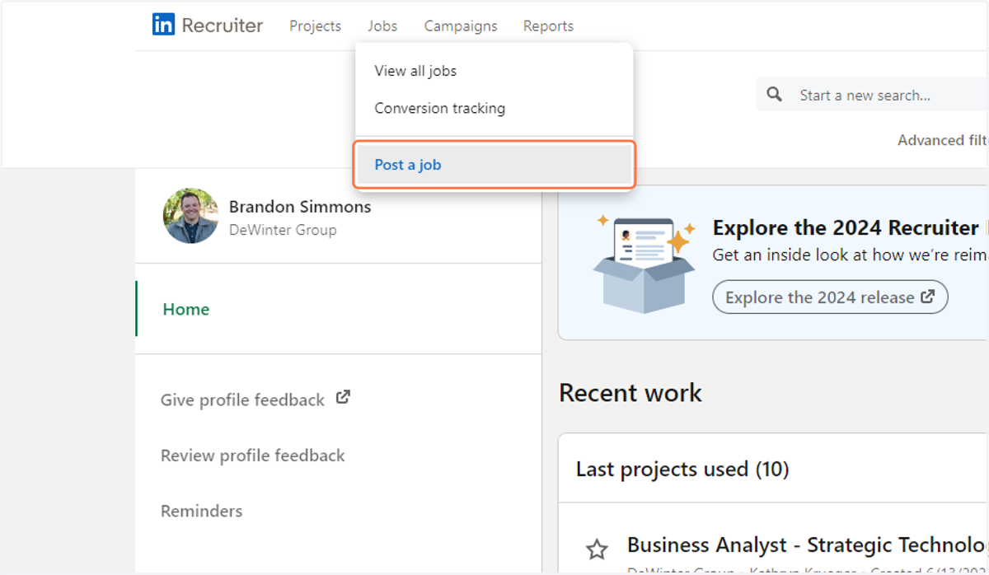Open Reminders in the sidebar
Screen dimensions: 989x575
click(x=202, y=511)
